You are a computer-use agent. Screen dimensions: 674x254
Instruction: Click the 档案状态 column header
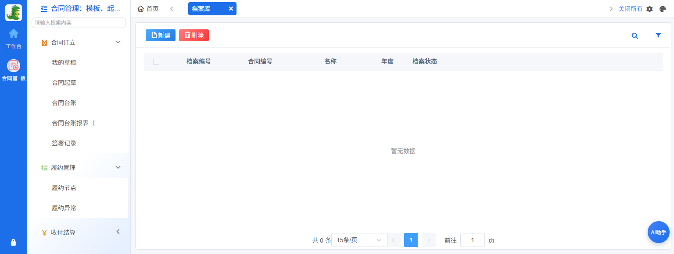[425, 61]
